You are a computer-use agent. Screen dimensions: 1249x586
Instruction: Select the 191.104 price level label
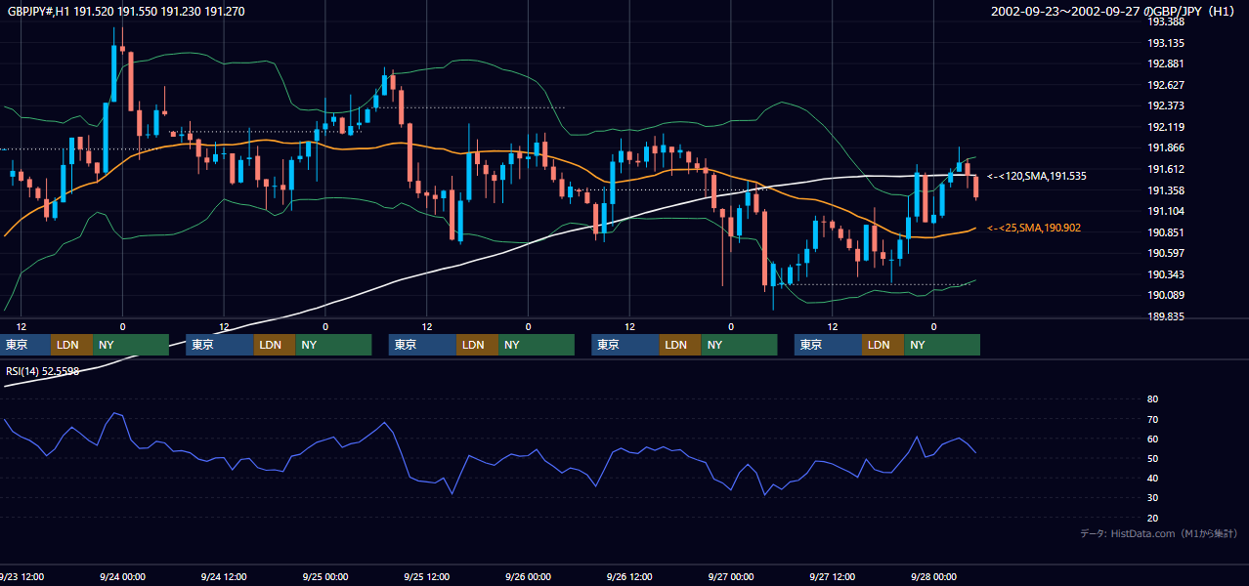1165,211
